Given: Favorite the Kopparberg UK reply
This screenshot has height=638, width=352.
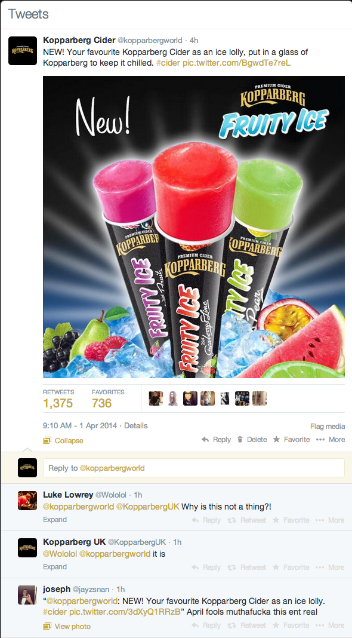Looking at the screenshot, I should coord(291,567).
